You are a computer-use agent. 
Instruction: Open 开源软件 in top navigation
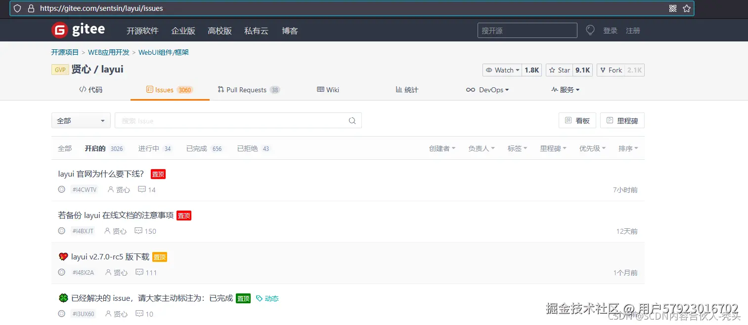click(142, 31)
